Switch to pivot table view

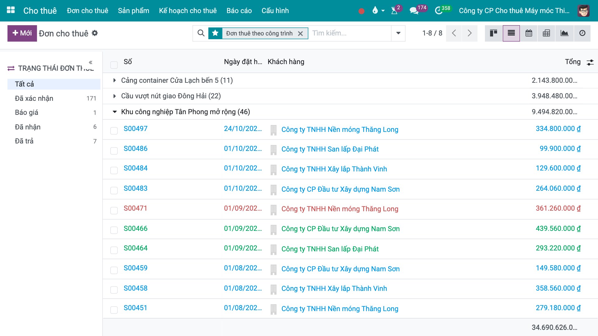[546, 33]
